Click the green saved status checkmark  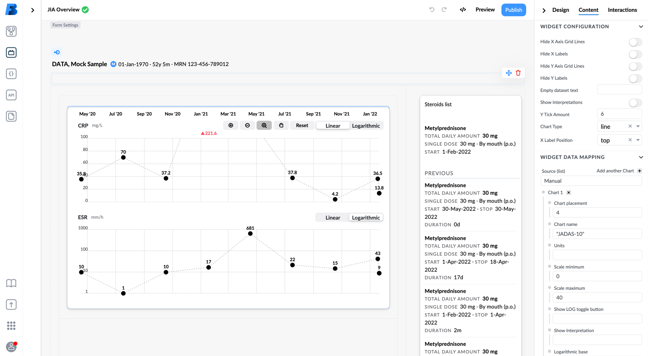click(x=85, y=10)
